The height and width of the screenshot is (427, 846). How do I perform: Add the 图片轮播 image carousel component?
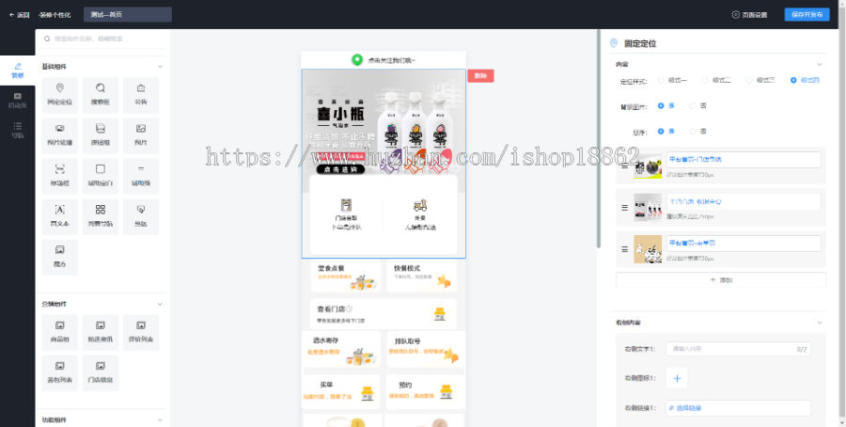(60, 135)
